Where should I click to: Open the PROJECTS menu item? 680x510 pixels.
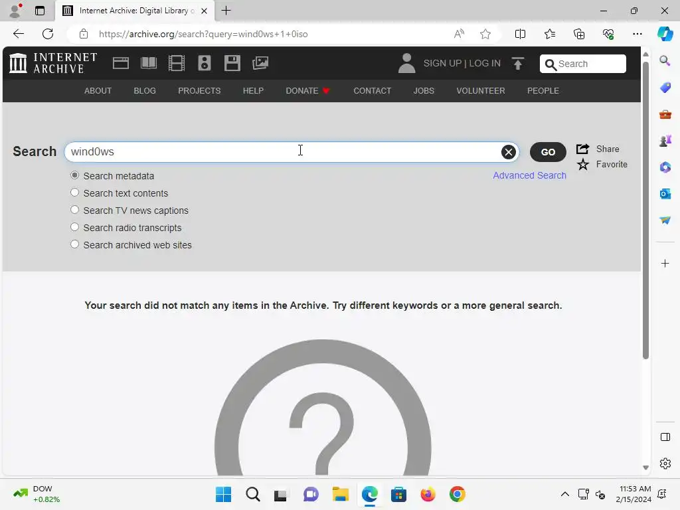pyautogui.click(x=199, y=90)
